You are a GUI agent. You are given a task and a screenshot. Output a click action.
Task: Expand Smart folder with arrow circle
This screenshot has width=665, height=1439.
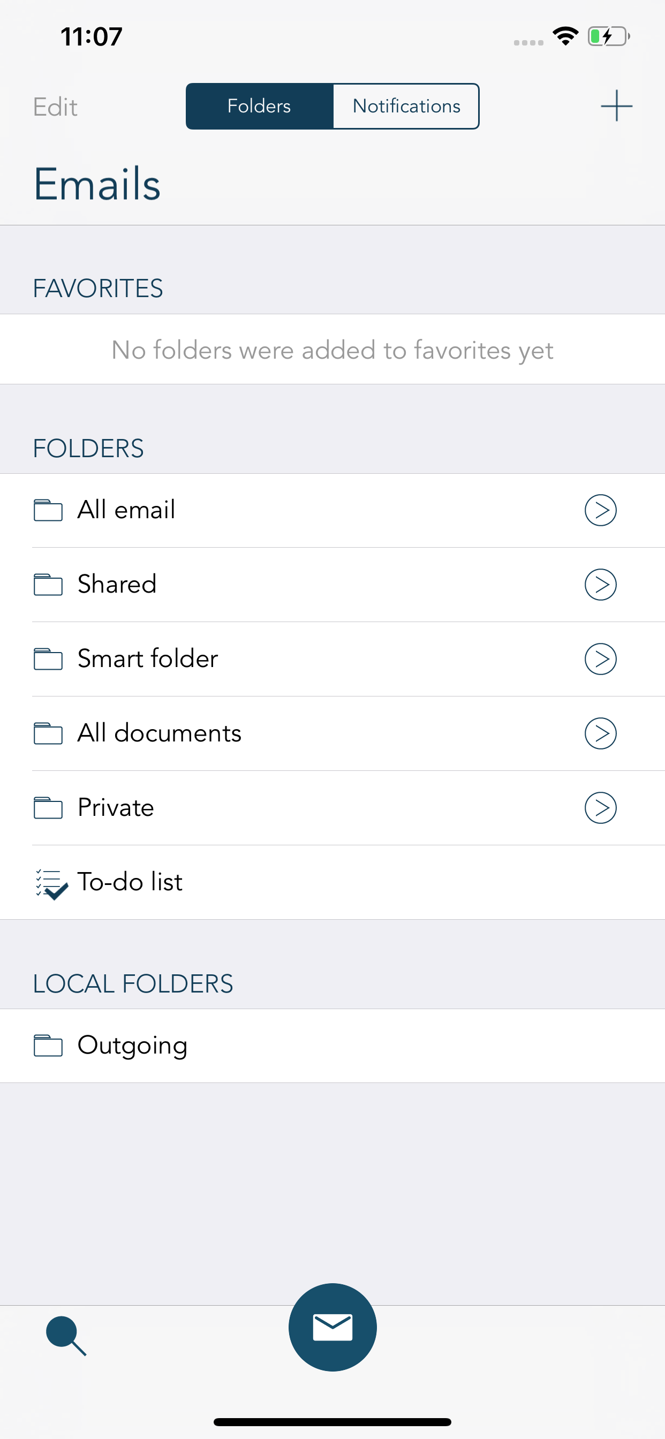[601, 659]
